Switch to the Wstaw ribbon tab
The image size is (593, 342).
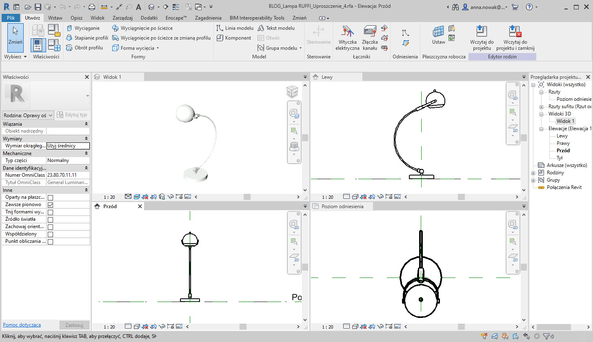coord(55,18)
